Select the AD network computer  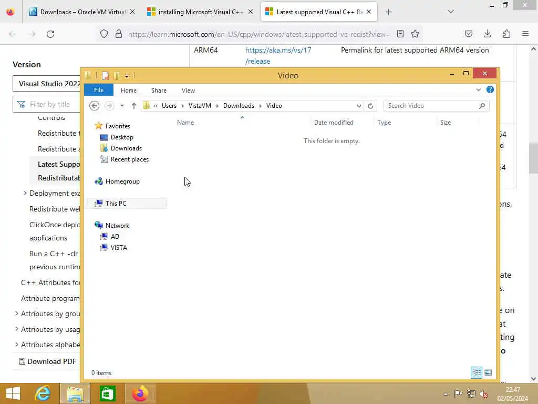115,236
